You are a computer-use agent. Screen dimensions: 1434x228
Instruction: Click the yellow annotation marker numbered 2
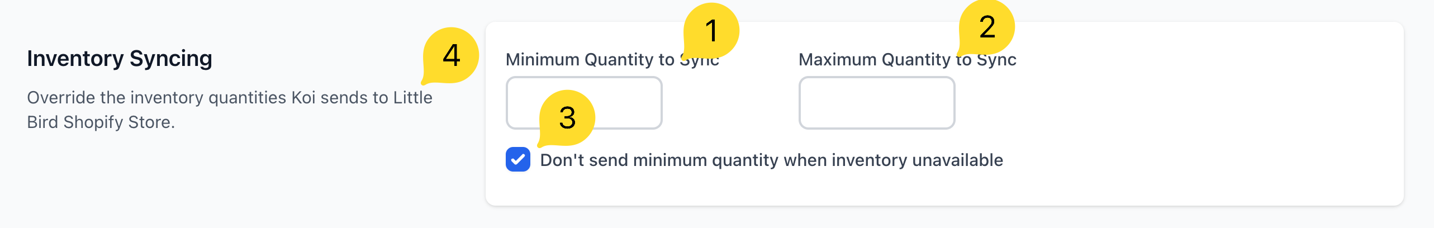click(x=987, y=27)
